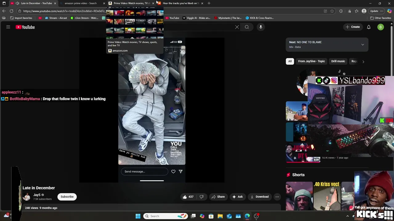
Task: Open YouTube notifications bell
Action: pos(369,27)
